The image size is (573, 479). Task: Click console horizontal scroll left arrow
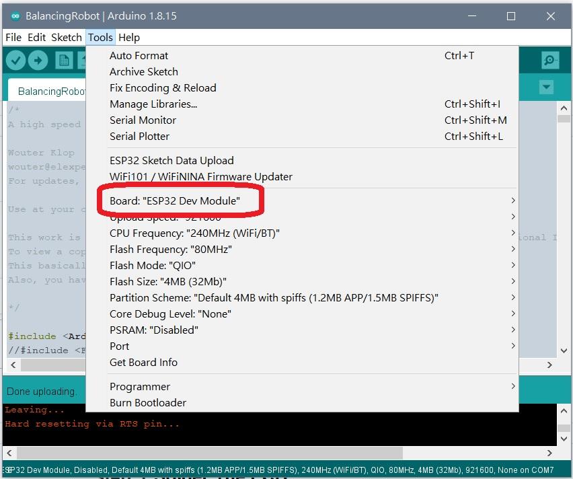tap(9, 453)
